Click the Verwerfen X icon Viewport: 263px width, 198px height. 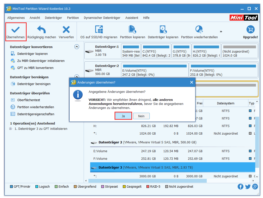pos(66,29)
